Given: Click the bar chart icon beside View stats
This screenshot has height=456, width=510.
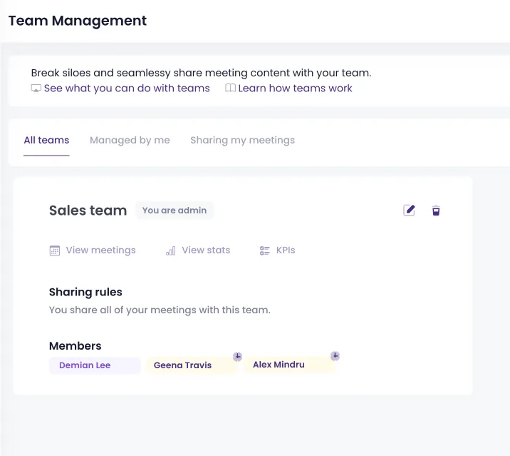Looking at the screenshot, I should tap(171, 250).
